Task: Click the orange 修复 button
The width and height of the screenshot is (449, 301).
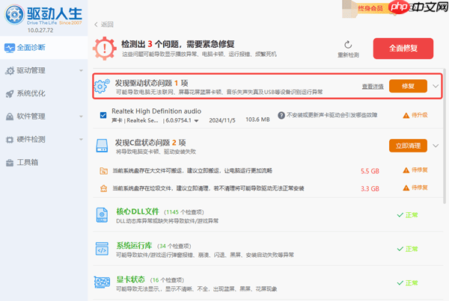Action: (408, 86)
